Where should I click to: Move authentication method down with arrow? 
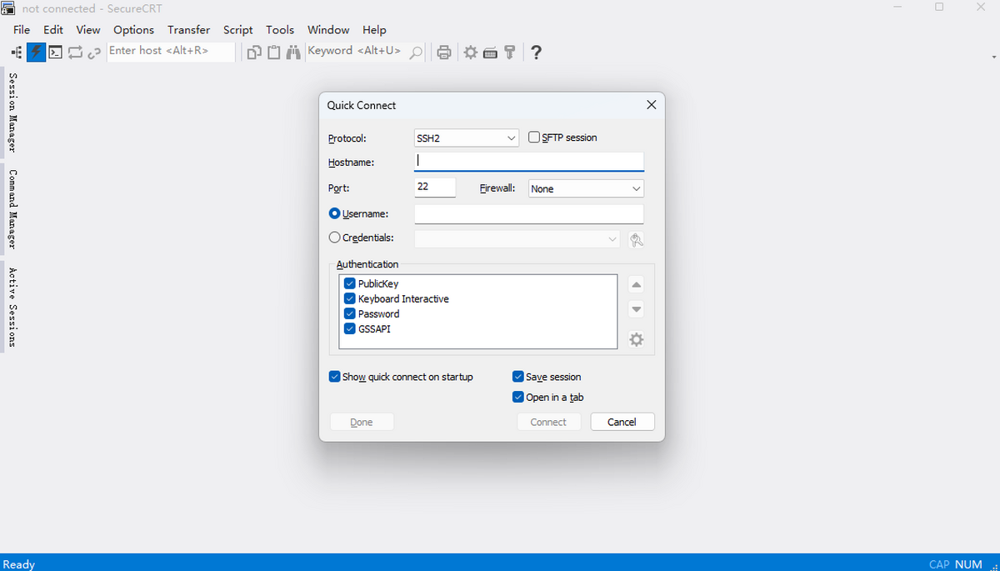[x=637, y=309]
